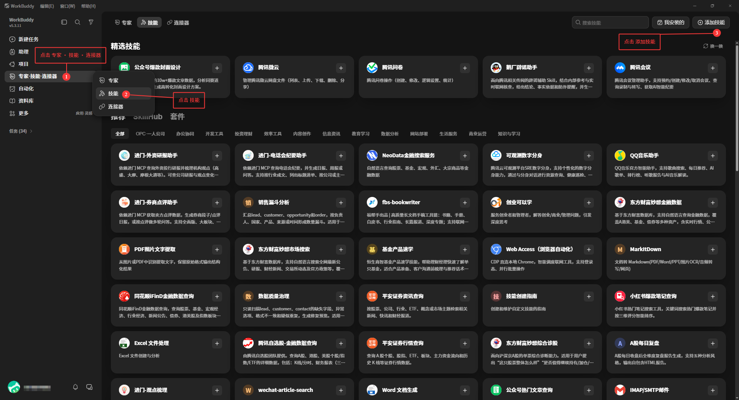Add the QQ音乐助手 skill via plus
This screenshot has width=739, height=400.
[713, 156]
